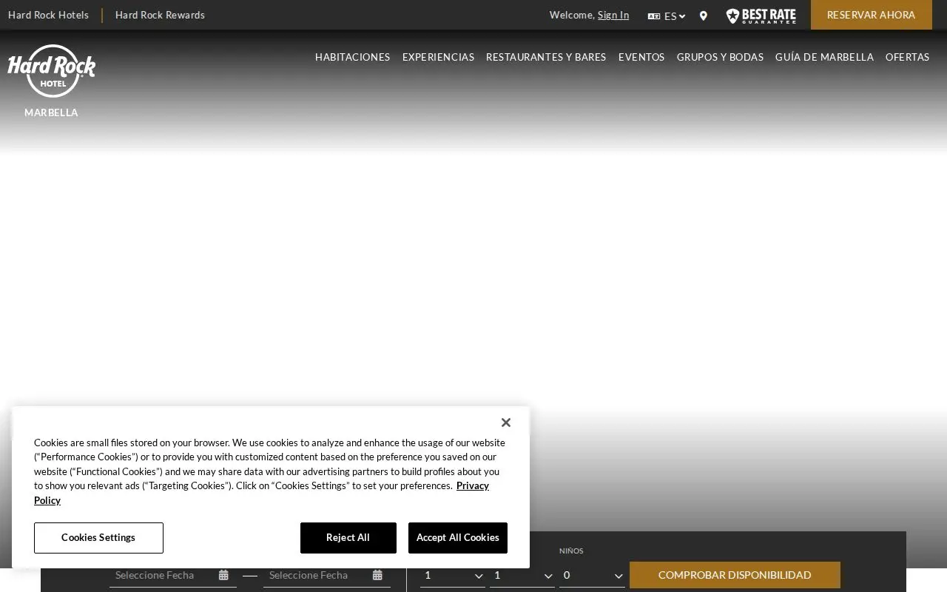Accept All Cookies
947x592 pixels.
pyautogui.click(x=458, y=538)
